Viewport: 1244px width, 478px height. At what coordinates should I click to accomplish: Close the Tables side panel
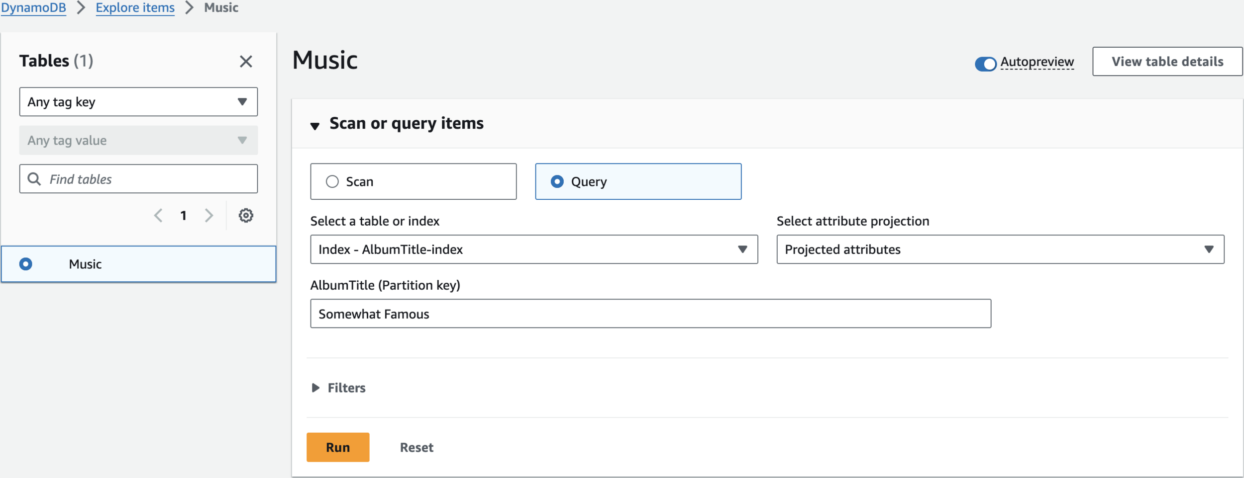246,62
